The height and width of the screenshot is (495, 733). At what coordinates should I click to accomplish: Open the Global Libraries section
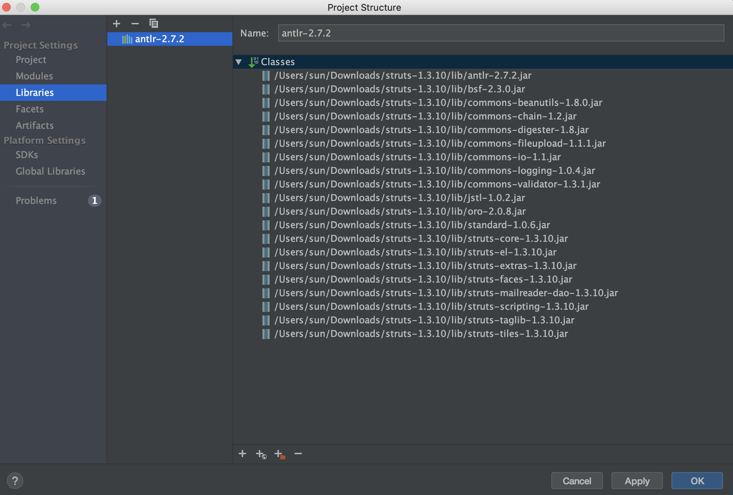[50, 171]
